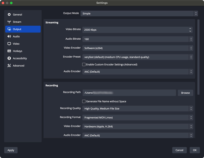Open the Output Mode dropdown
This screenshot has height=158, width=204.
[139, 14]
